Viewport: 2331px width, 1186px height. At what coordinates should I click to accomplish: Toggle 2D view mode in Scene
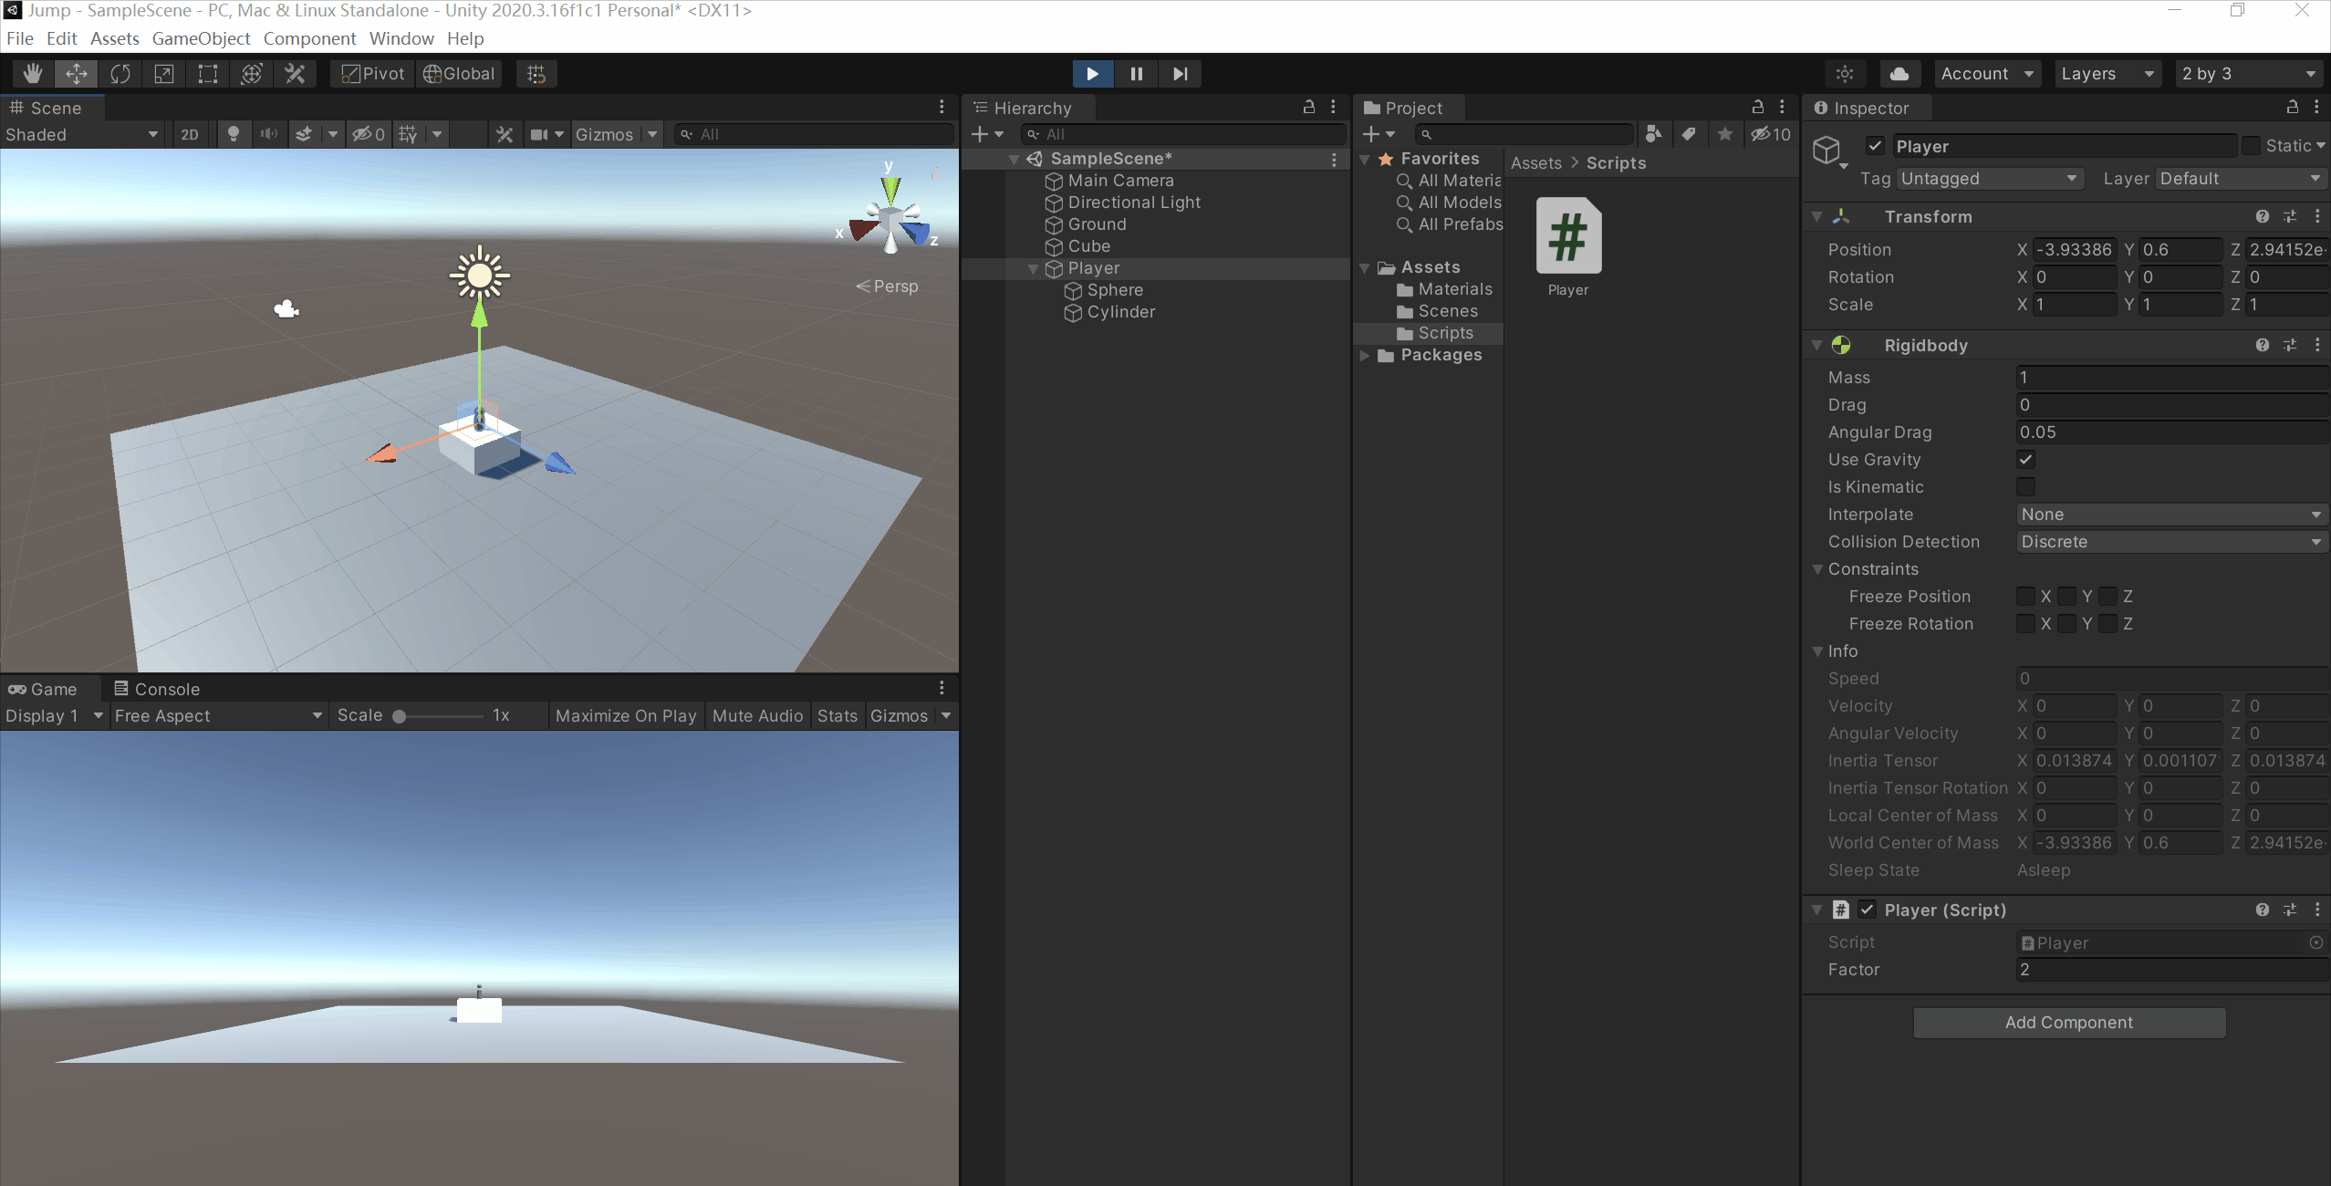pos(190,134)
